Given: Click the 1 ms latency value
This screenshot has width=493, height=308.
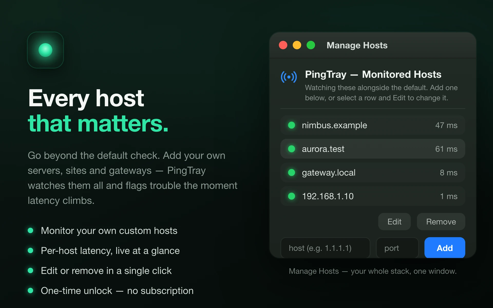Looking at the screenshot, I should tap(449, 196).
